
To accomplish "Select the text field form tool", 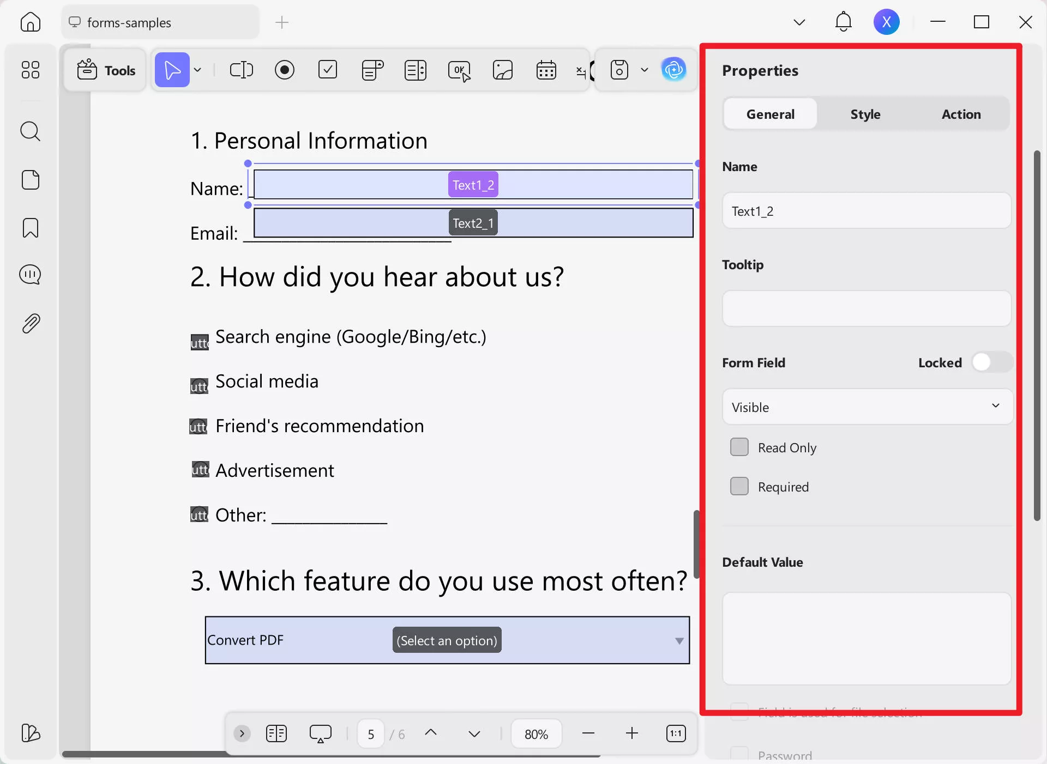I will (241, 70).
